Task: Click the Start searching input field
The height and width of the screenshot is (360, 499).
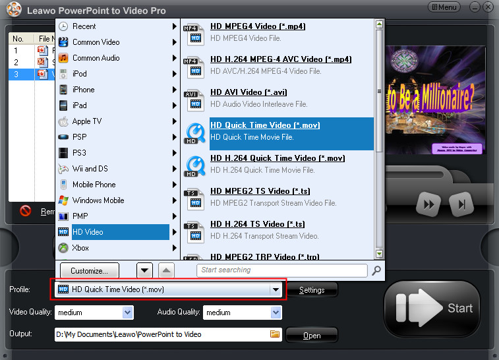Action: [282, 270]
